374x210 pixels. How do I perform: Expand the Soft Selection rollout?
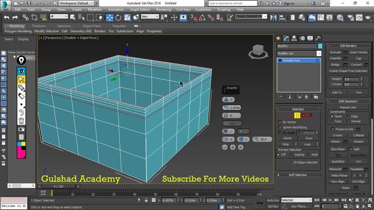(x=297, y=175)
